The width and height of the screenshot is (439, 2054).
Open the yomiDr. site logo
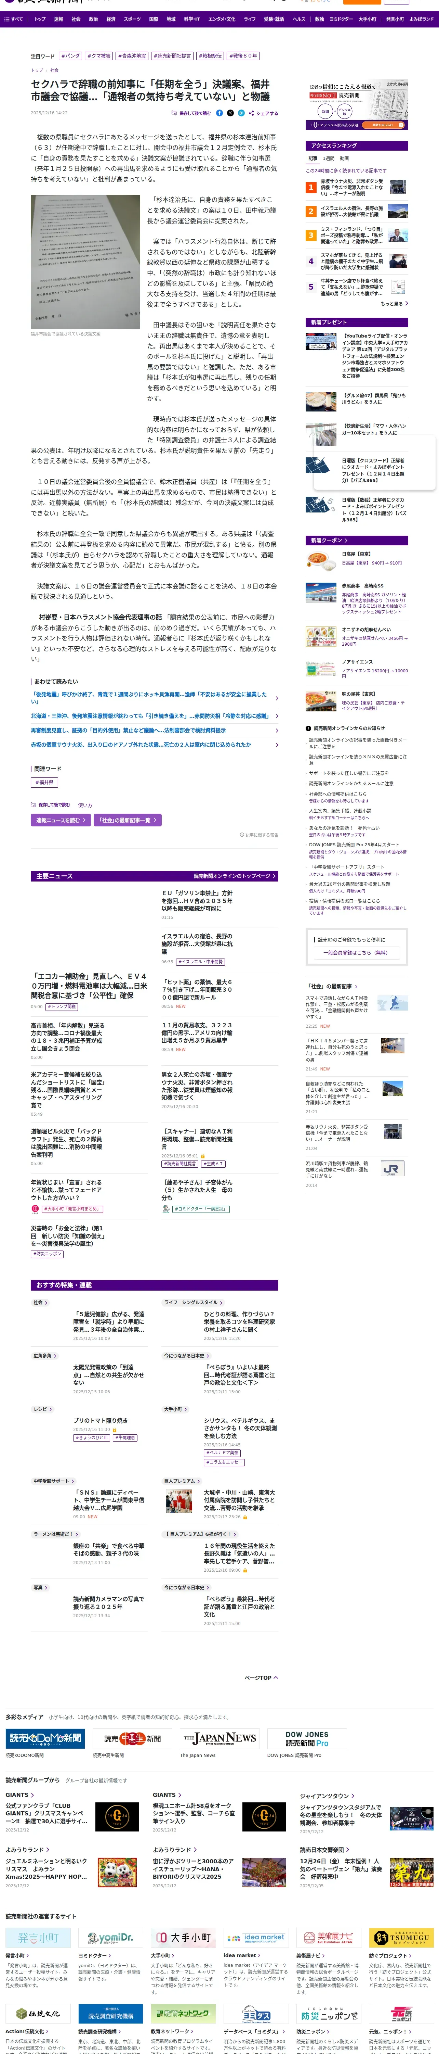click(x=111, y=1938)
